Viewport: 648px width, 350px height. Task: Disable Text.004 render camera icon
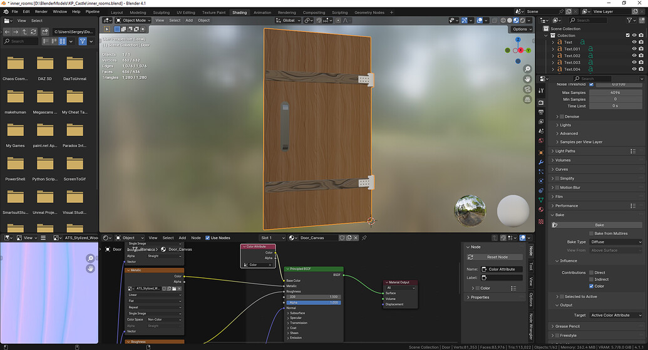click(x=641, y=69)
